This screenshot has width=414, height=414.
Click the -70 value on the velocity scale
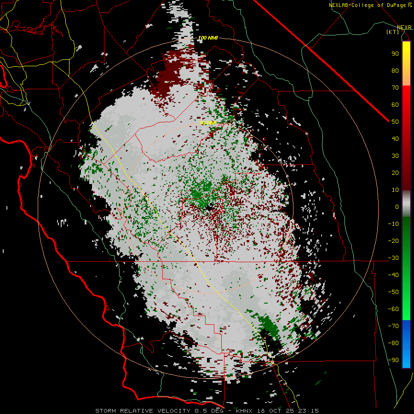coord(393,326)
